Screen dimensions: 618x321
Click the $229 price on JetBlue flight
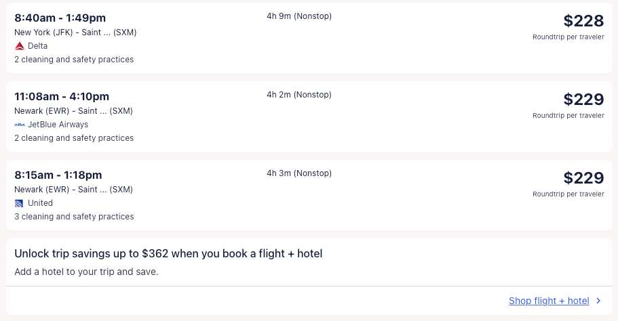point(583,100)
